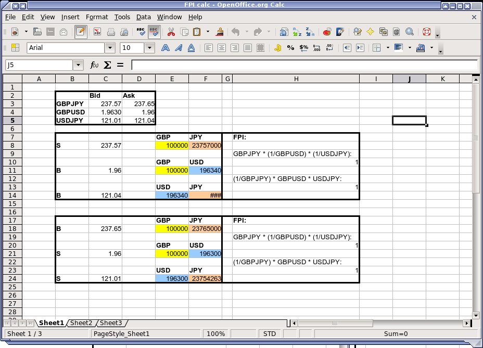483x348 pixels.
Task: Toggle Edit File mode button
Action: (x=81, y=32)
